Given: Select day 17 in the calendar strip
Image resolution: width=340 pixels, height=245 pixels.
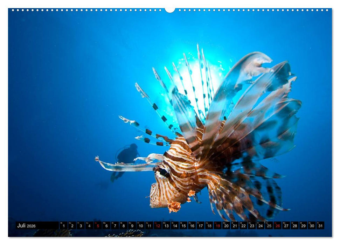Looking at the screenshot, I should (x=200, y=226).
